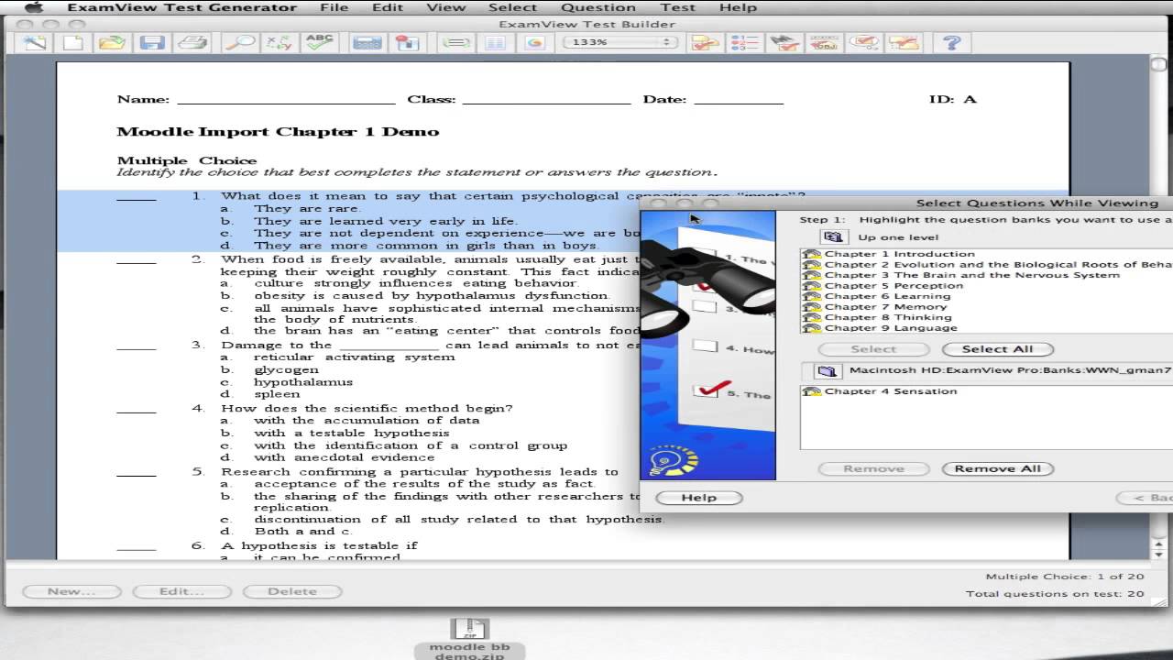Click the xy replace toolbar icon

[x=279, y=42]
